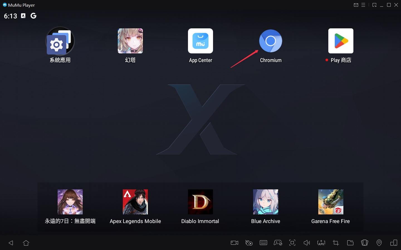Viewport: 401px width, 250px height.
Task: Open the multi-instance manager icon
Action: point(394,243)
